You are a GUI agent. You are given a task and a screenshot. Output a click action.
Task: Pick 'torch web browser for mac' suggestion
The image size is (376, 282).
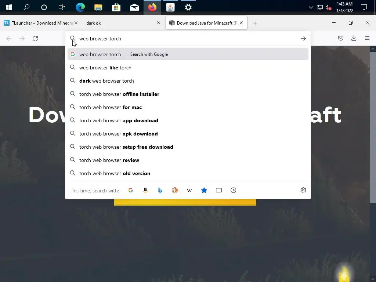pos(188,107)
